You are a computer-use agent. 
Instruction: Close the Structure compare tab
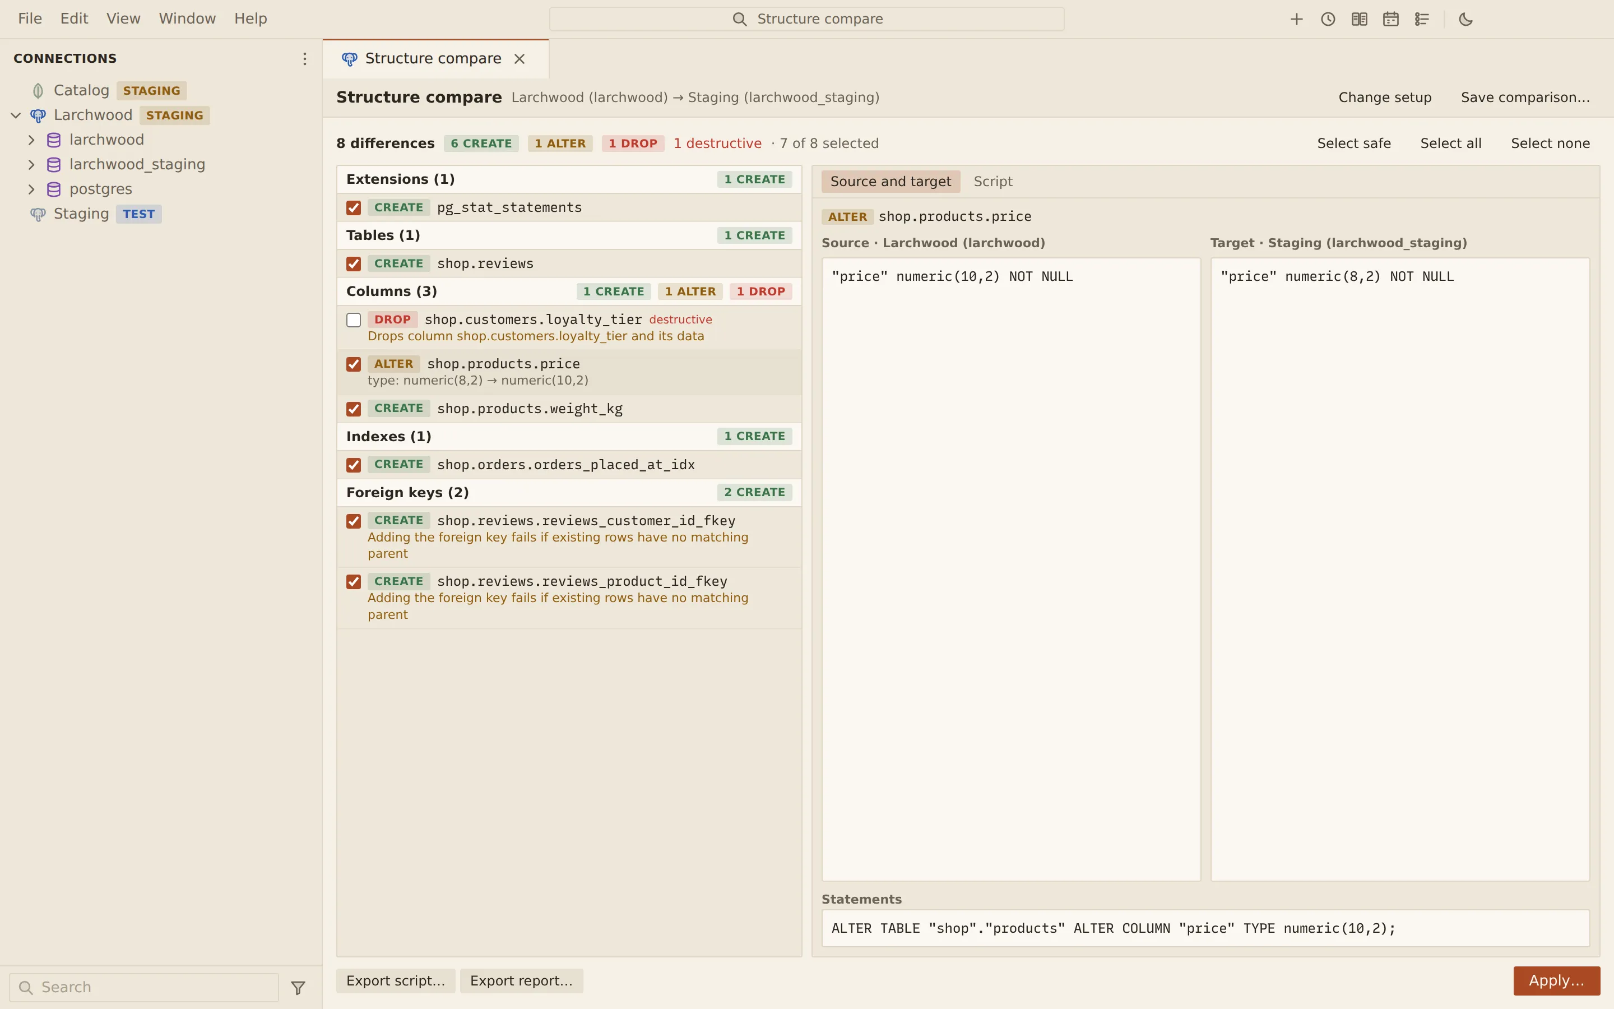(x=520, y=59)
